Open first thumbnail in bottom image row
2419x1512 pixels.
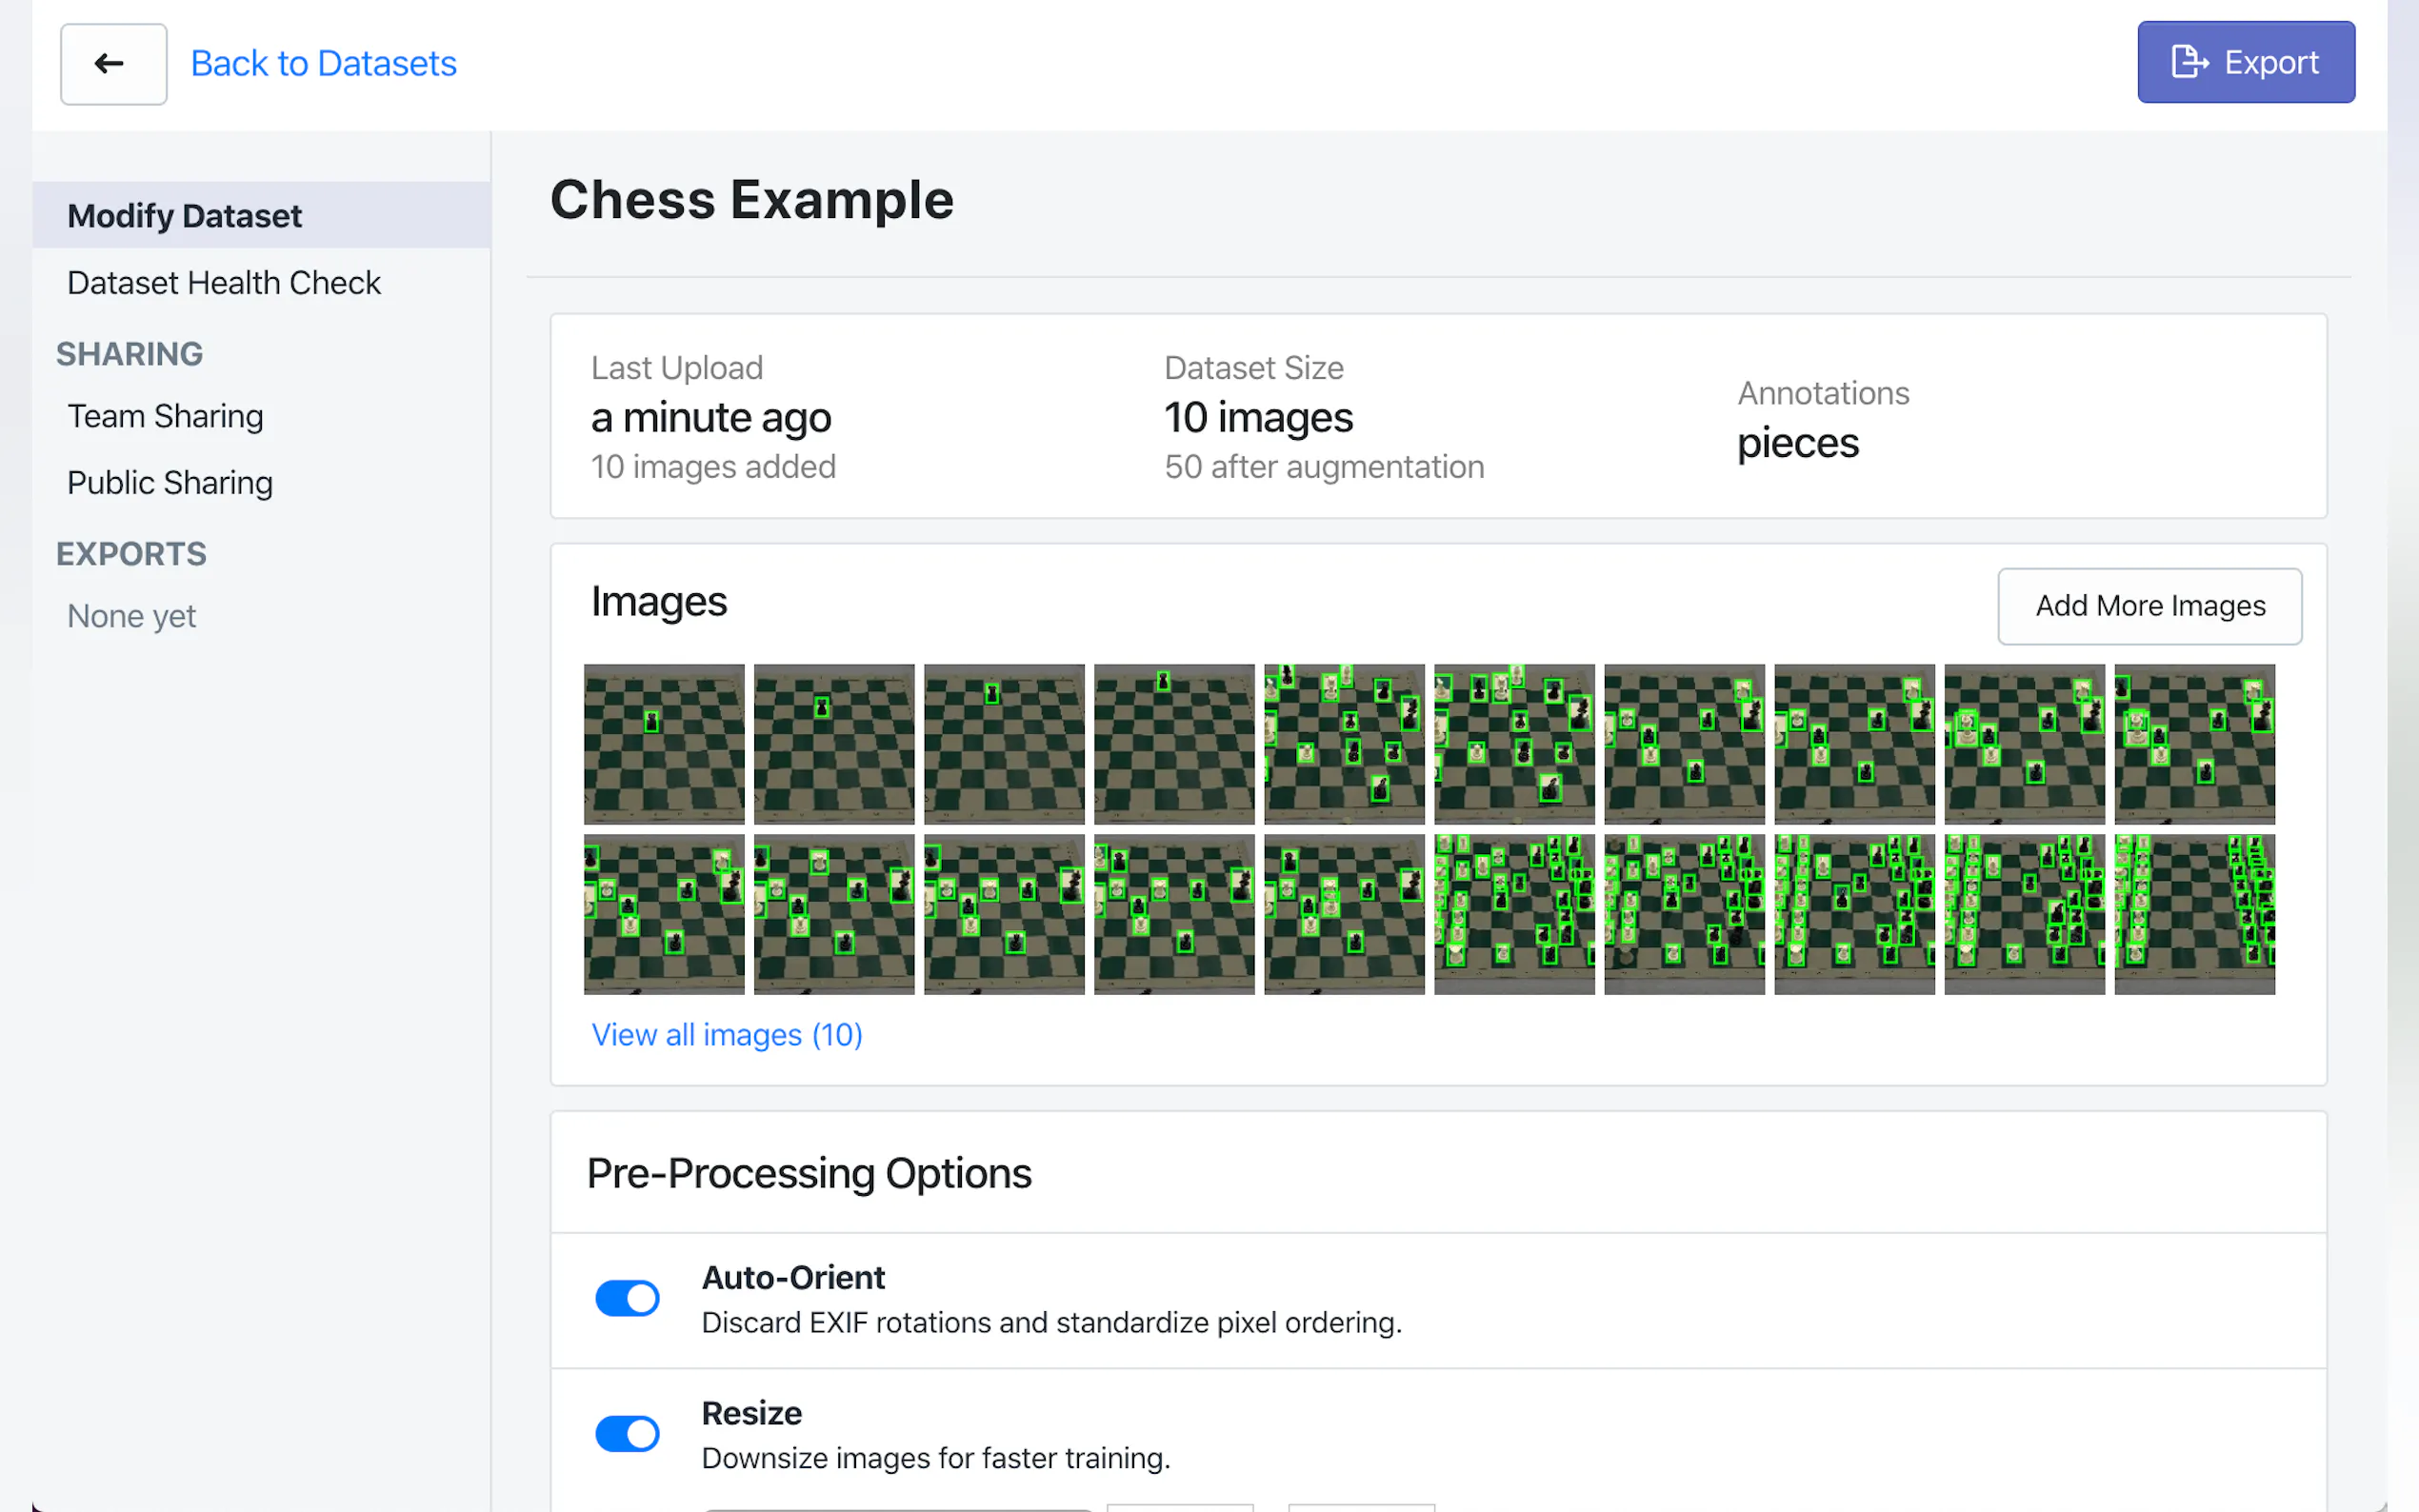point(664,914)
